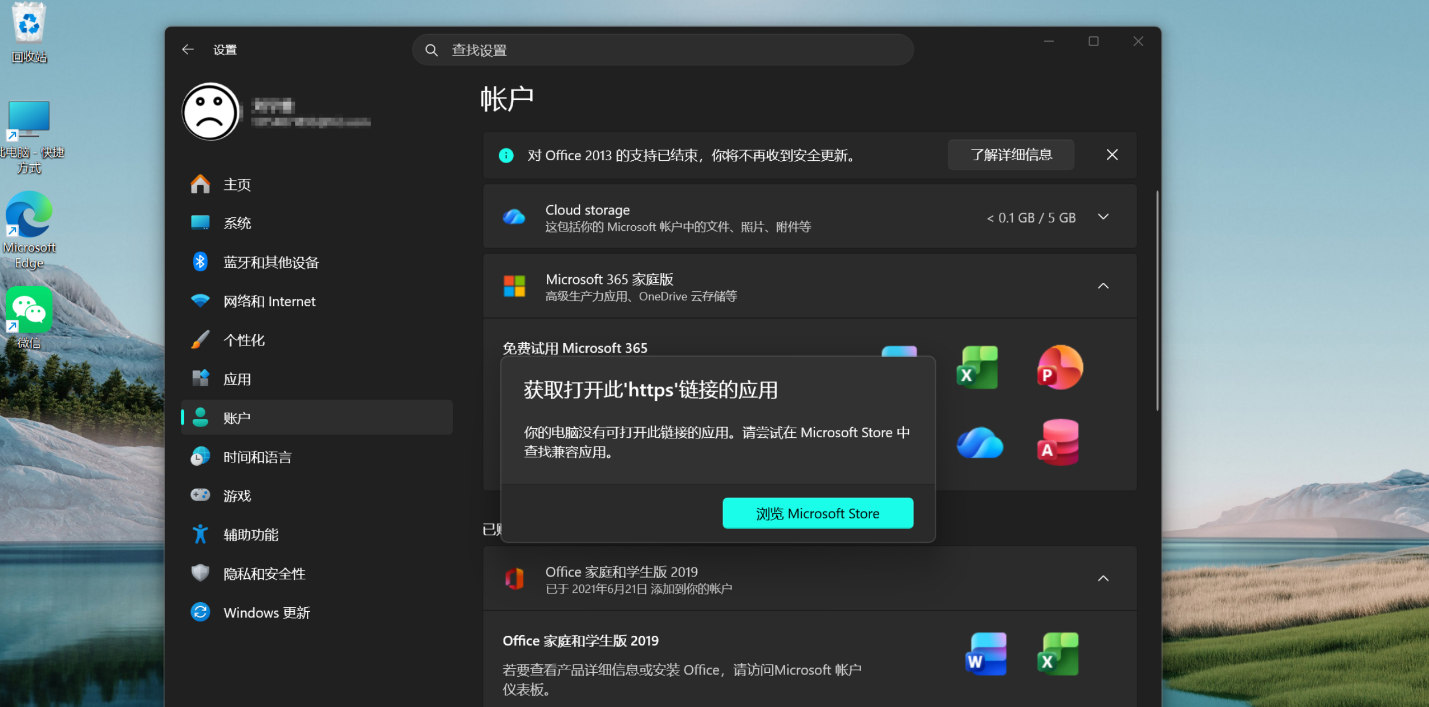Open 时间和语言 settings
1429x707 pixels.
(x=316, y=457)
